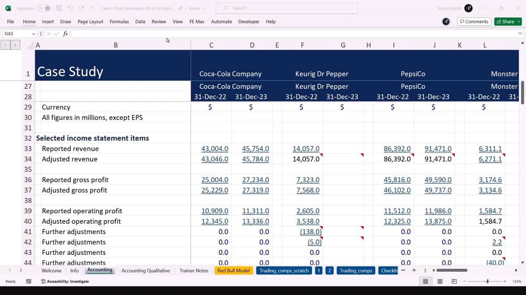Add a new sheet with plus icon
Viewport: 526px width, 295px height.
(x=413, y=271)
